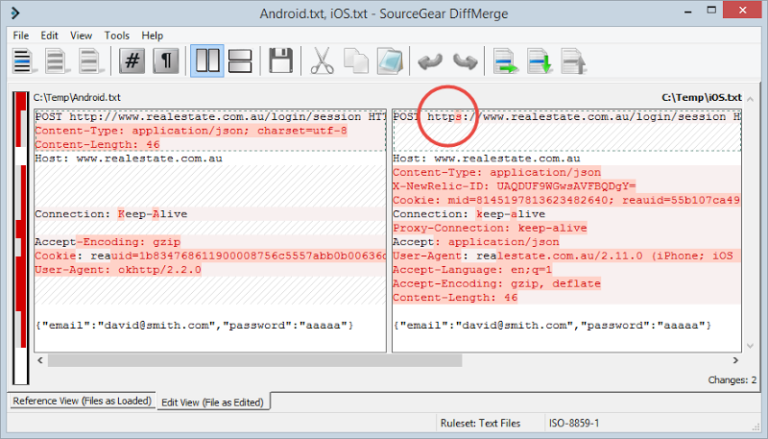
Task: Click vertical scrollbar up arrow
Action: click(x=750, y=100)
